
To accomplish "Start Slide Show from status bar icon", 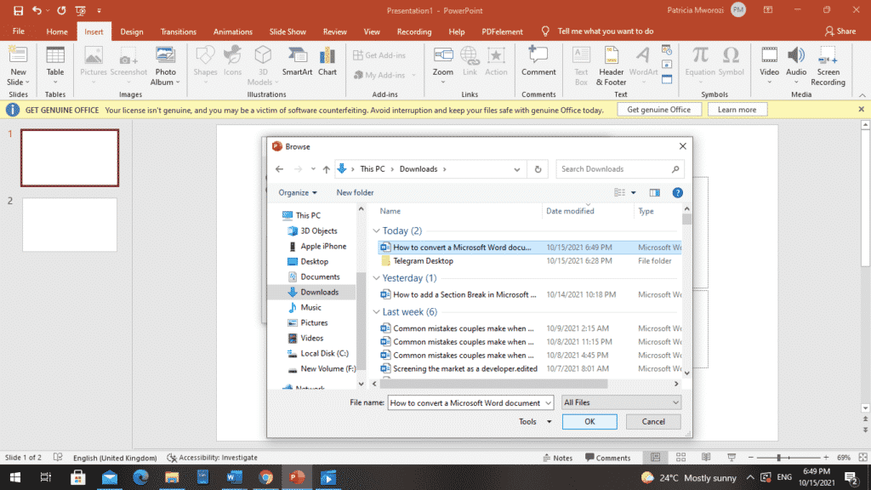I will 732,457.
